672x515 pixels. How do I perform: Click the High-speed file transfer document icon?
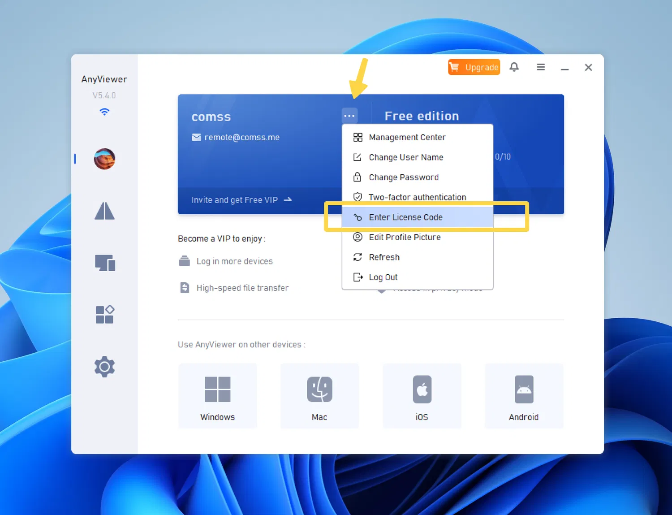(x=185, y=287)
